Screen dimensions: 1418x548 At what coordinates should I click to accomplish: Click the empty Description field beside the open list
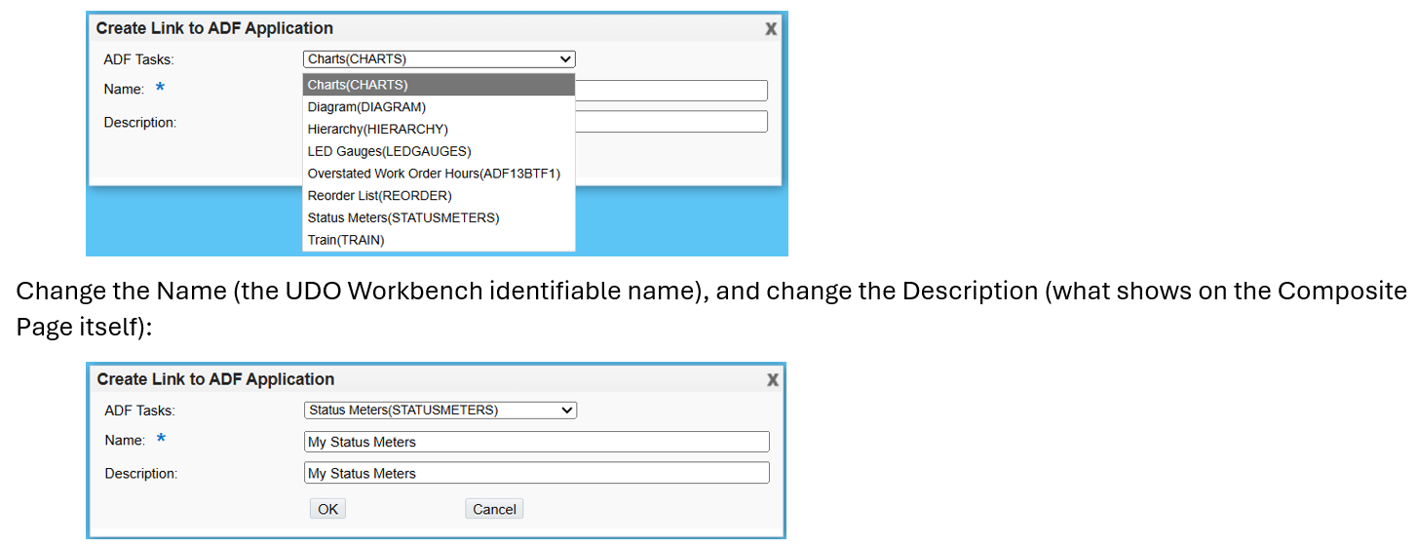[x=671, y=122]
